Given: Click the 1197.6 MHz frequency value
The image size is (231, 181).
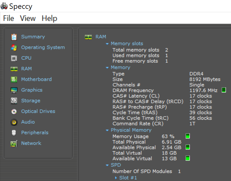Looking at the screenshot, I should (x=203, y=90).
